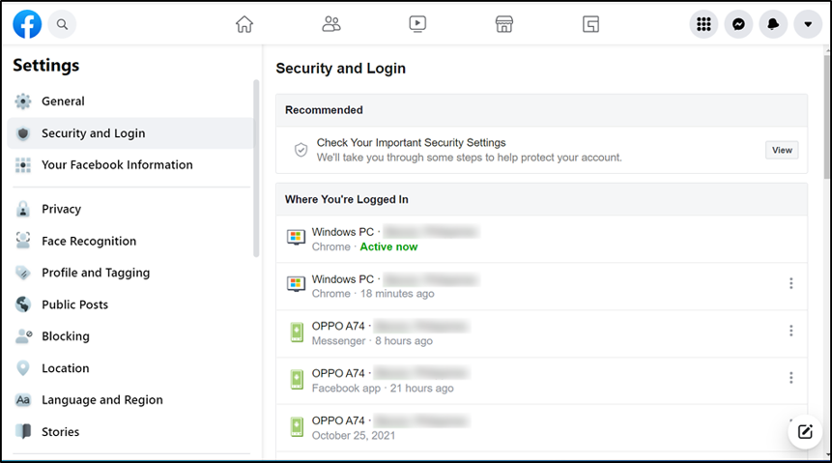Open Messenger from the top bar
The image size is (832, 463).
tap(738, 24)
